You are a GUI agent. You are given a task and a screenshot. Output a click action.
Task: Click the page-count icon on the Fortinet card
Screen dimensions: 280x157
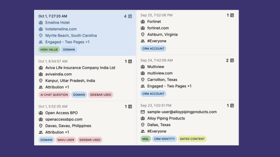[x=232, y=15]
